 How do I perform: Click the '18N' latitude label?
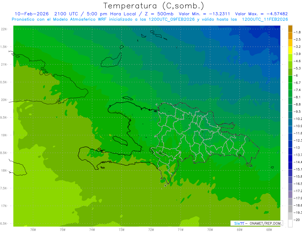tap(4, 170)
